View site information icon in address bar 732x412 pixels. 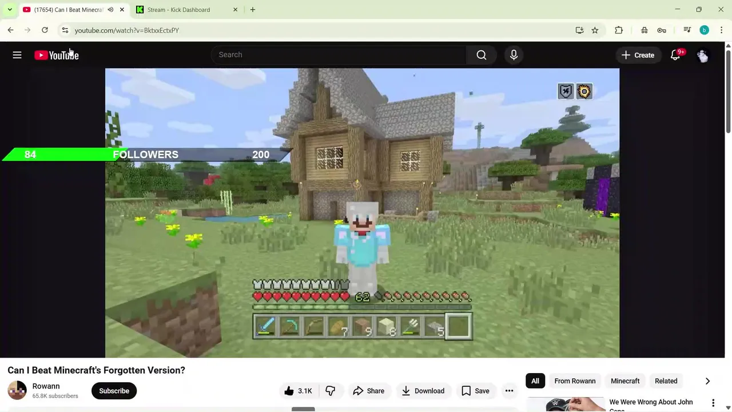(x=65, y=30)
